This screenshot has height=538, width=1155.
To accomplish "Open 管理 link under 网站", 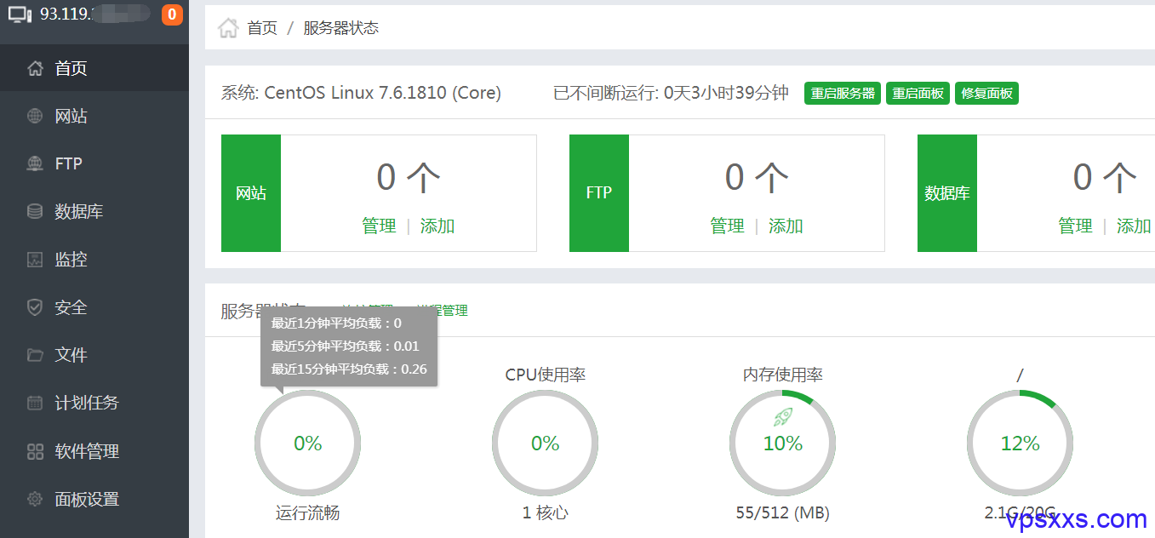I will [x=379, y=226].
